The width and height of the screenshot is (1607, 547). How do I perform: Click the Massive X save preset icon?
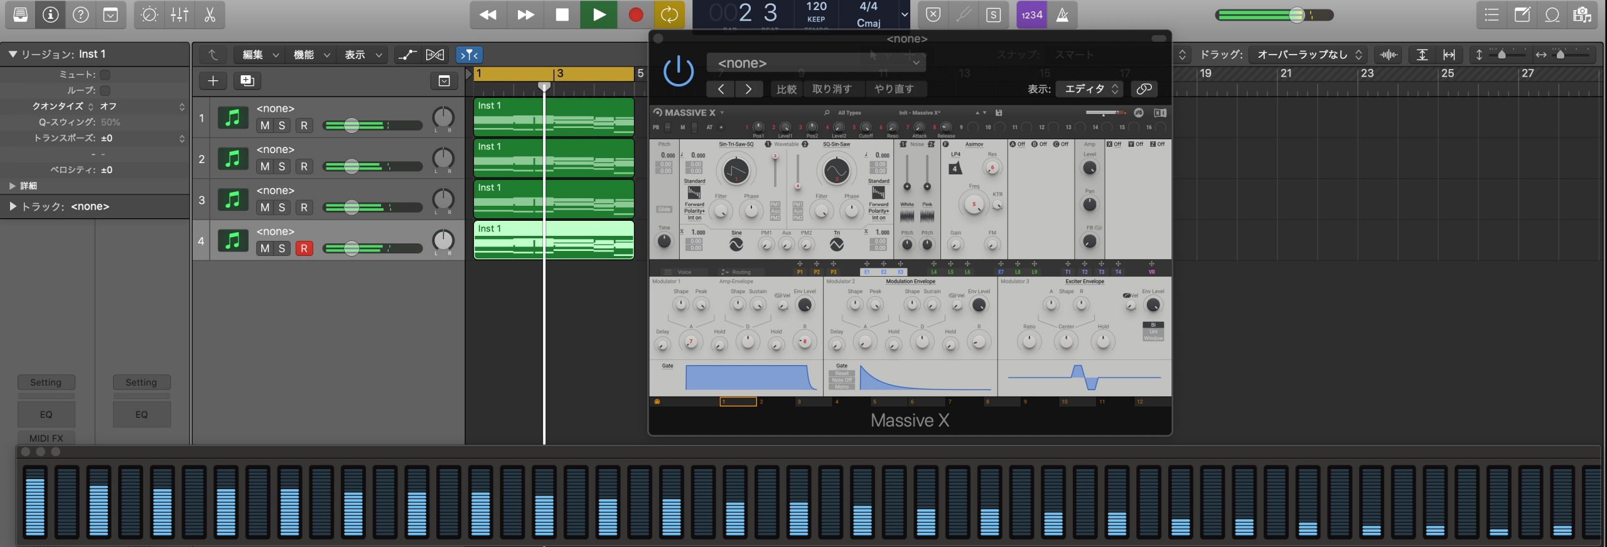999,113
